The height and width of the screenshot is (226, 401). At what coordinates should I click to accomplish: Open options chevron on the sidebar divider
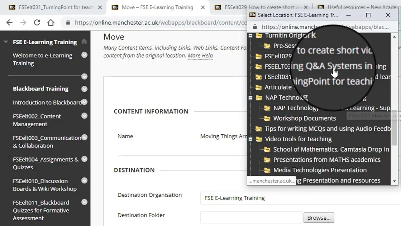[85, 77]
